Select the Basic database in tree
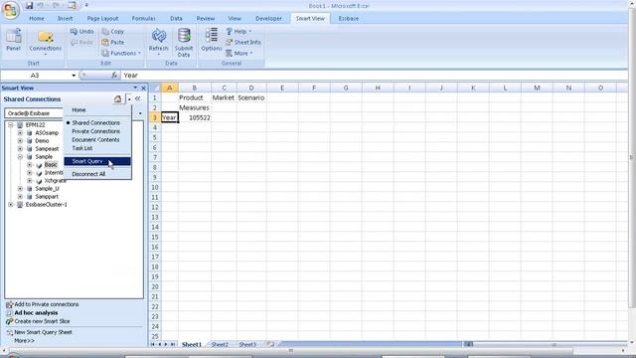The height and width of the screenshot is (358, 636). coord(51,165)
